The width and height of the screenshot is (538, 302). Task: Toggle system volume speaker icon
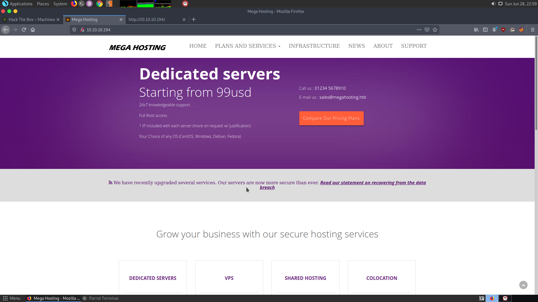point(493,4)
